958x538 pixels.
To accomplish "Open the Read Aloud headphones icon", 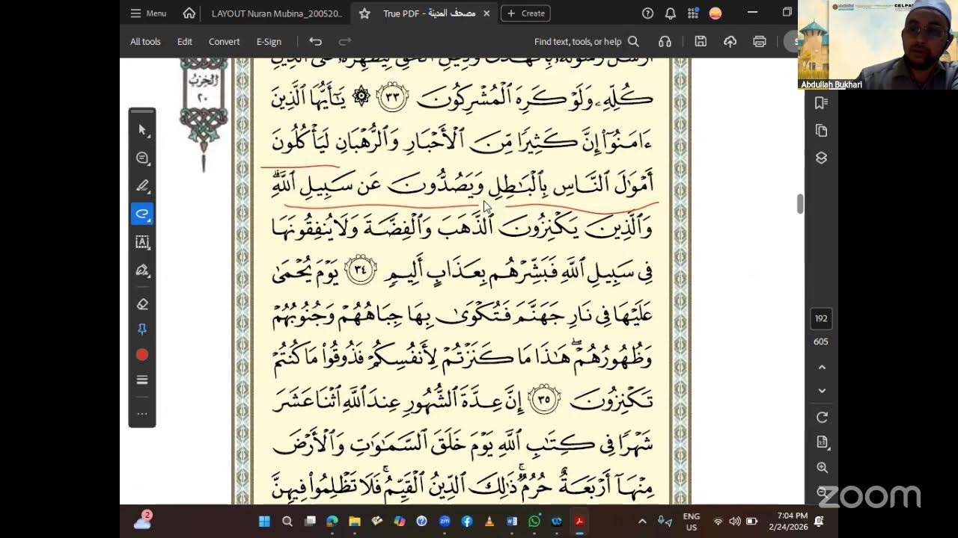I will tap(665, 42).
